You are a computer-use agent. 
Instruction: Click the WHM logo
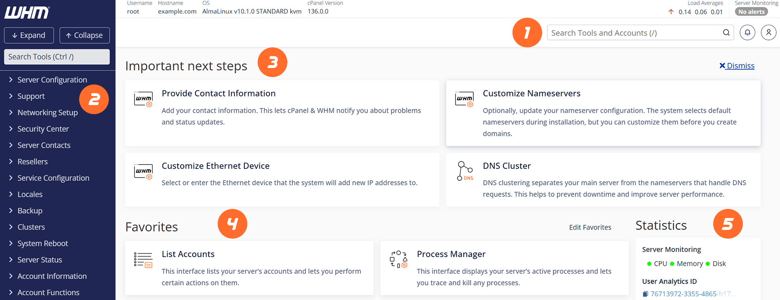click(27, 13)
